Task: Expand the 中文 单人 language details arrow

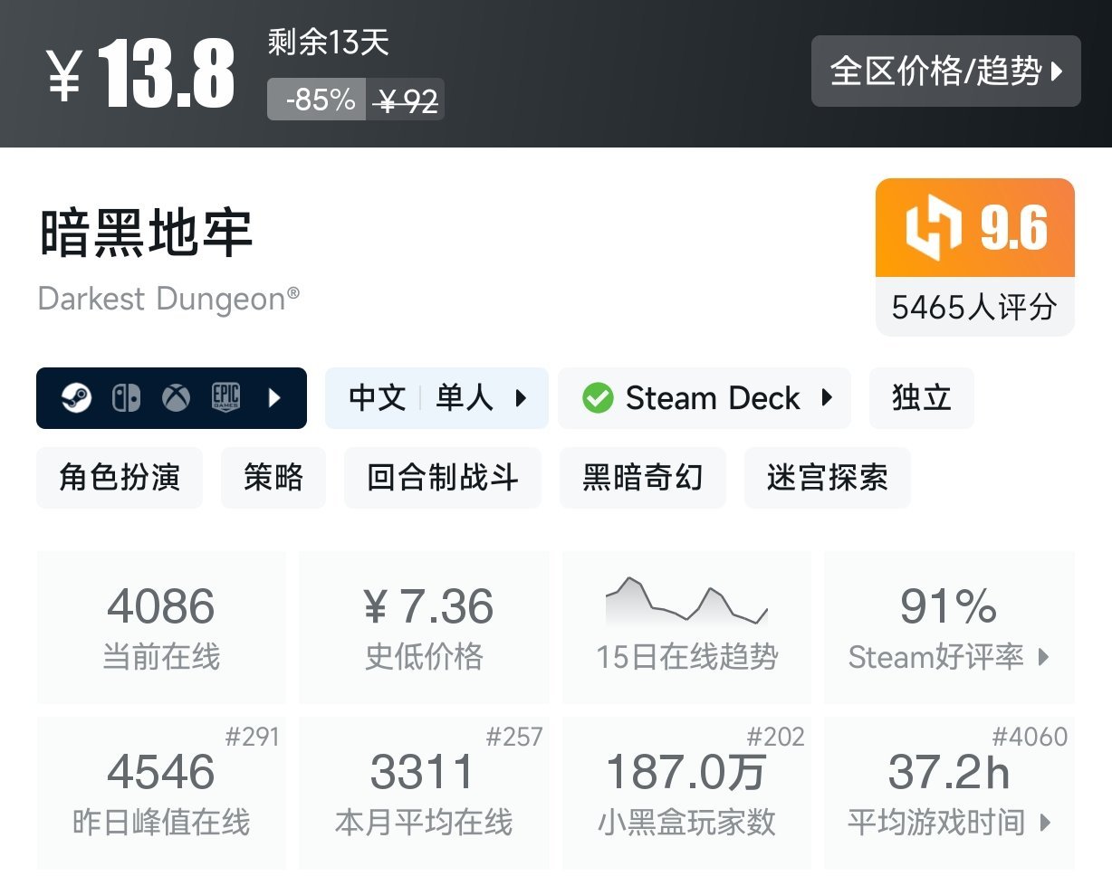Action: [521, 398]
